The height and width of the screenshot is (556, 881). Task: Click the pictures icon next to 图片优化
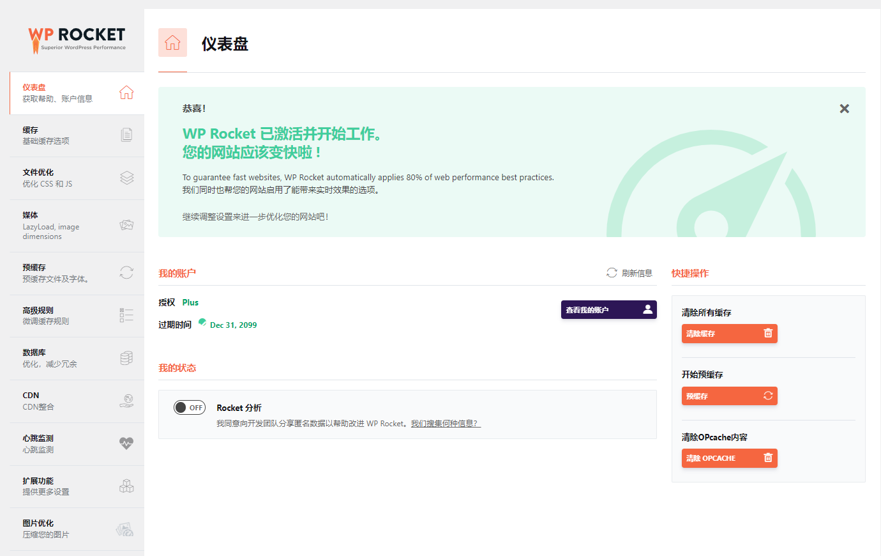click(125, 529)
